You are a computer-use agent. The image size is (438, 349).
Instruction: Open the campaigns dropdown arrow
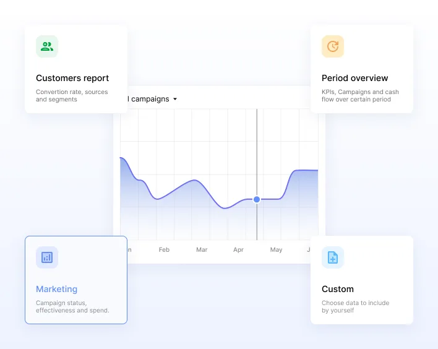pyautogui.click(x=175, y=99)
